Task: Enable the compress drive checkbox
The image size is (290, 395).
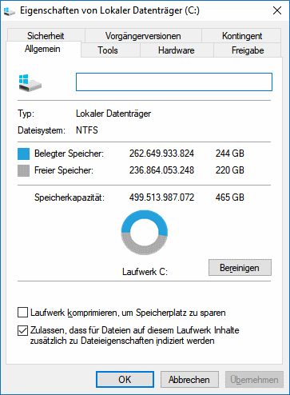Action: [x=22, y=313]
